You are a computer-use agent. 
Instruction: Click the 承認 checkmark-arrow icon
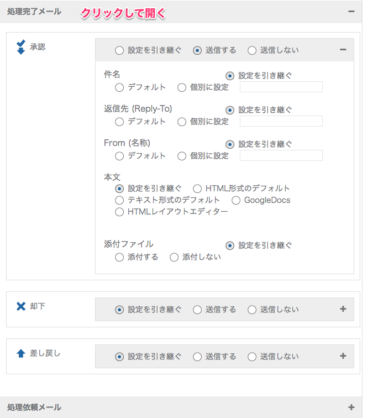coord(21,47)
